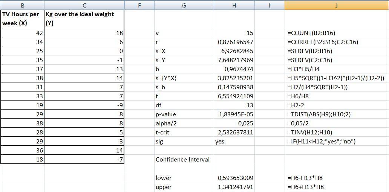Click the TV hours cell containing 42

[22, 33]
